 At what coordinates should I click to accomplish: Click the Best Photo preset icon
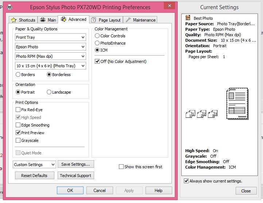188,18
